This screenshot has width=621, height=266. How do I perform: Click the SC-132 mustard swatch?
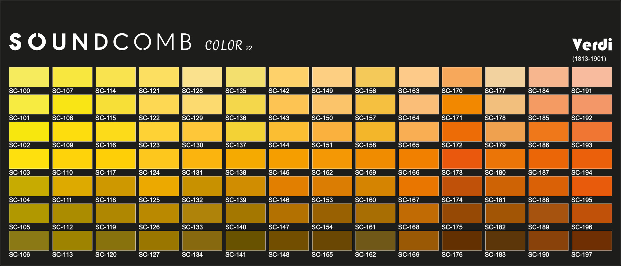click(x=202, y=186)
